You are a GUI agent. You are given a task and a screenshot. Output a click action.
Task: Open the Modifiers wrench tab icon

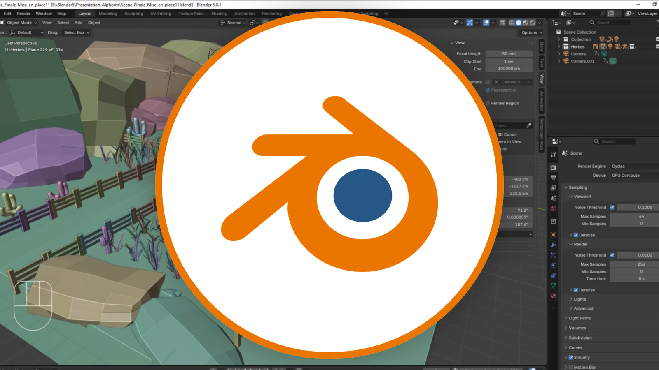[553, 245]
